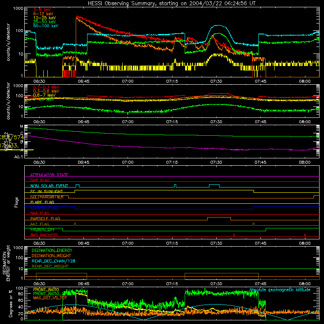Viewport: 324px width, 324px height.
Task: Click the vertical Flags axis title
Action: 16,202
